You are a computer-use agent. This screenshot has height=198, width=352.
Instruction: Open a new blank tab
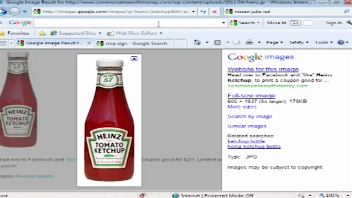pos(180,43)
